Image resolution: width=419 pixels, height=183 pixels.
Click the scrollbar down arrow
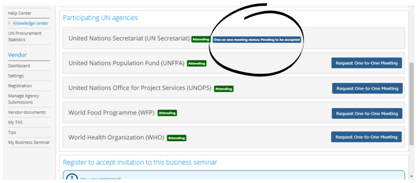click(412, 177)
